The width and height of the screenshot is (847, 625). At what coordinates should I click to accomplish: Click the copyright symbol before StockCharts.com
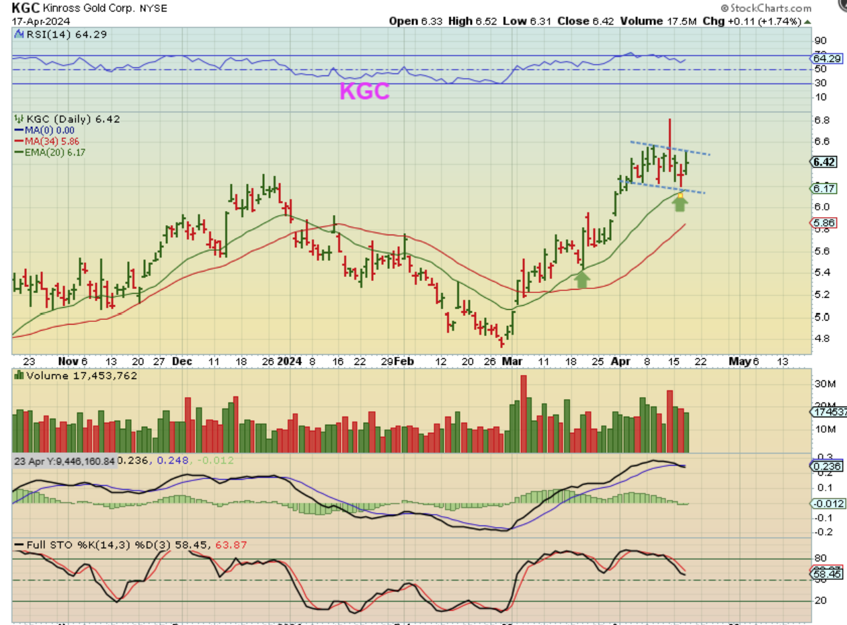click(725, 9)
